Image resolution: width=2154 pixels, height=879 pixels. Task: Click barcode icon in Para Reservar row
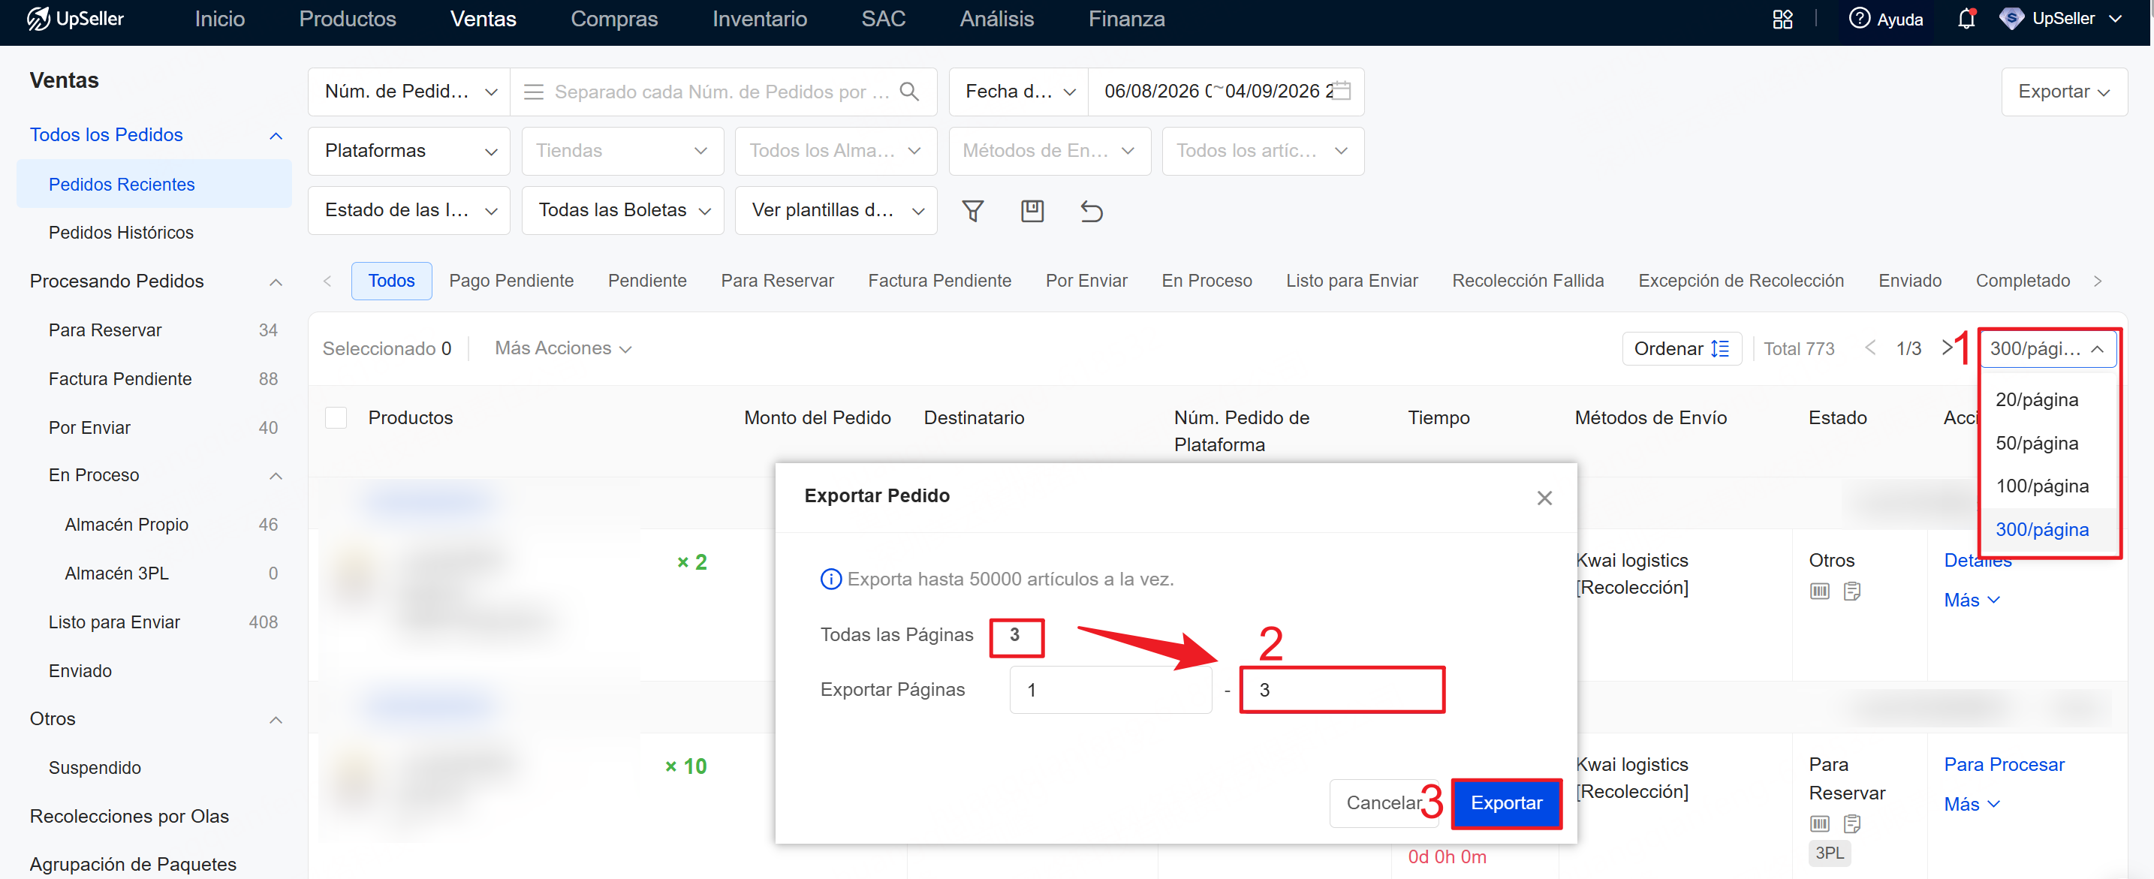click(1820, 823)
